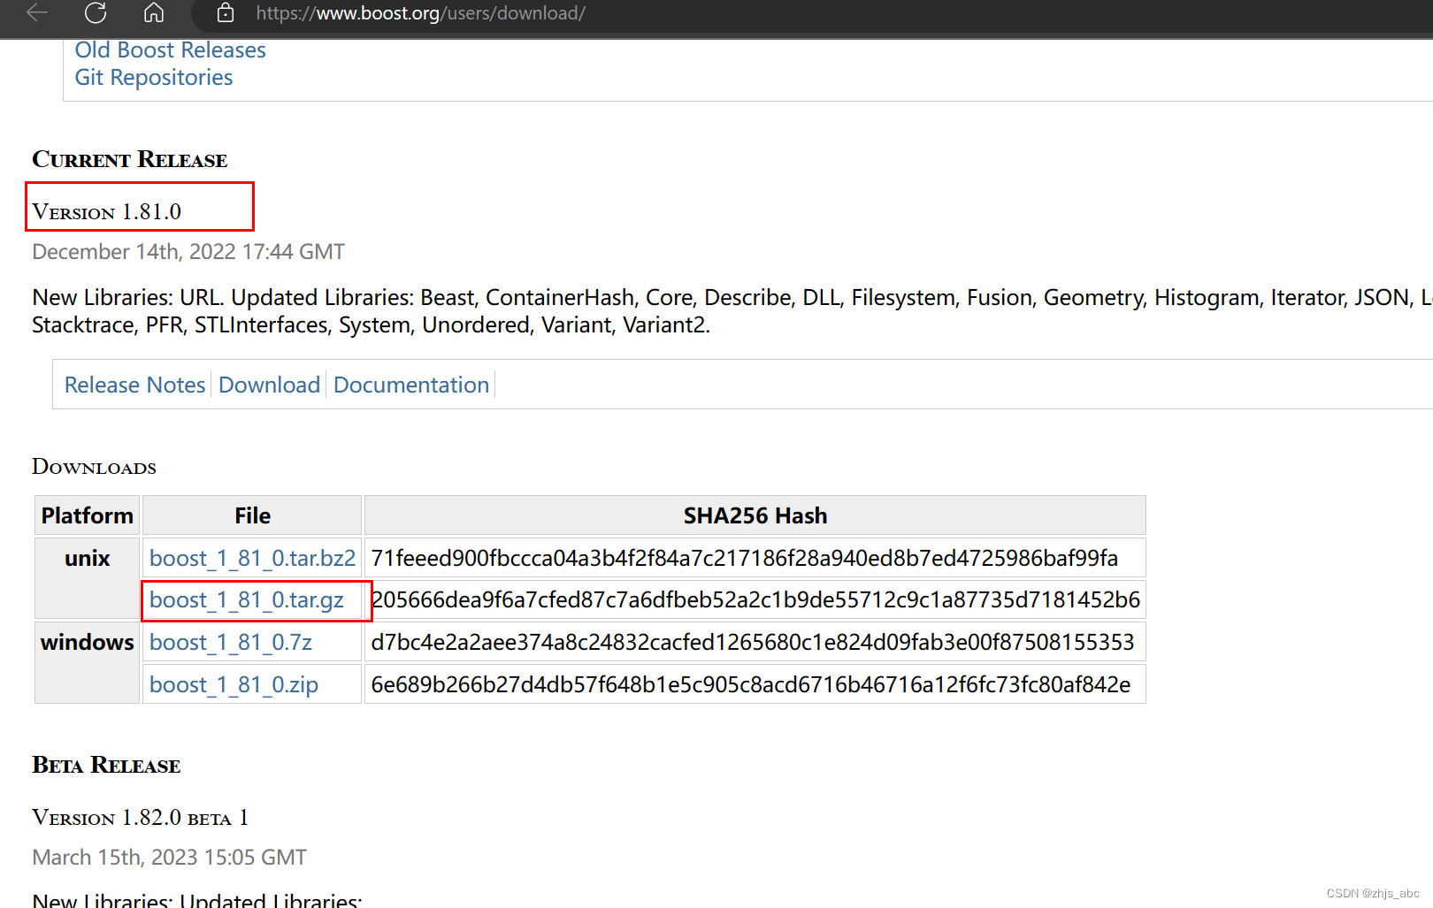Viewport: 1433px width, 908px height.
Task: Open the Old Boost Releases link
Action: (170, 50)
